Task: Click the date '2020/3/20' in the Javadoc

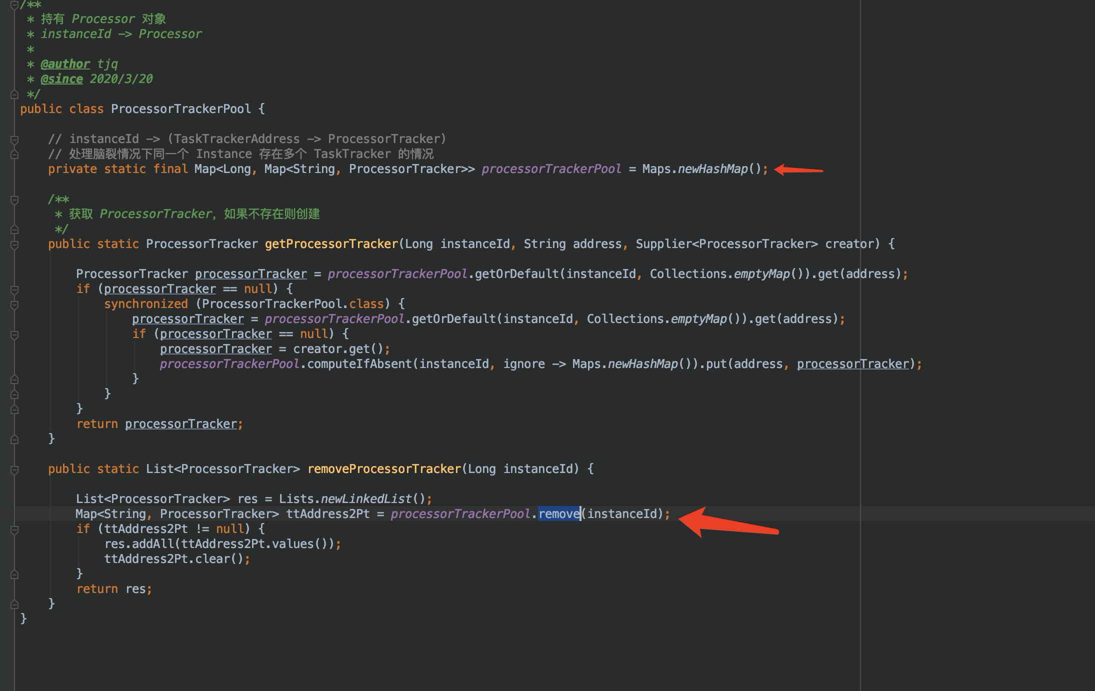Action: click(x=121, y=79)
